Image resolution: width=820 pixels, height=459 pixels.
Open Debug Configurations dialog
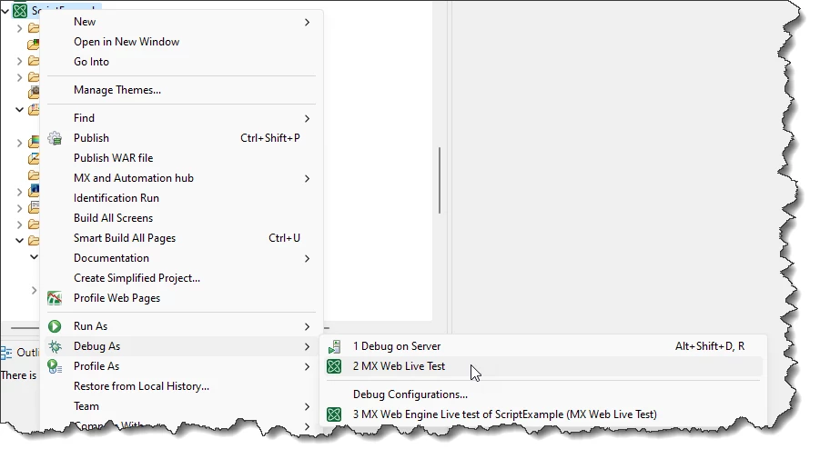[544, 394]
